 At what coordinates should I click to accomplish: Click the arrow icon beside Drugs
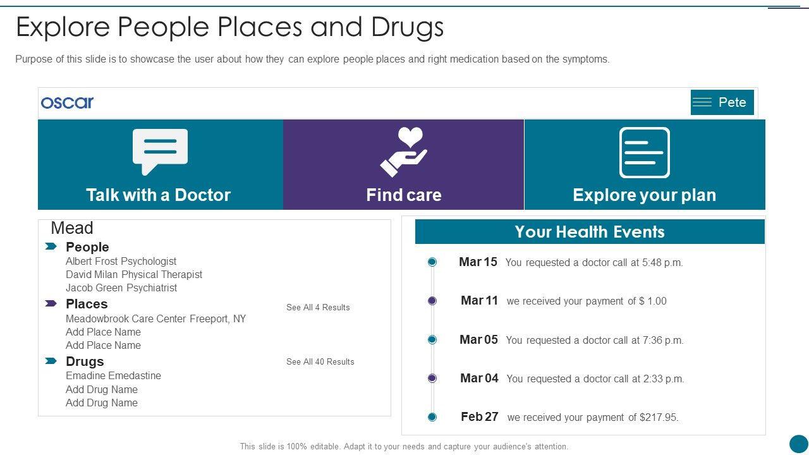(51, 361)
